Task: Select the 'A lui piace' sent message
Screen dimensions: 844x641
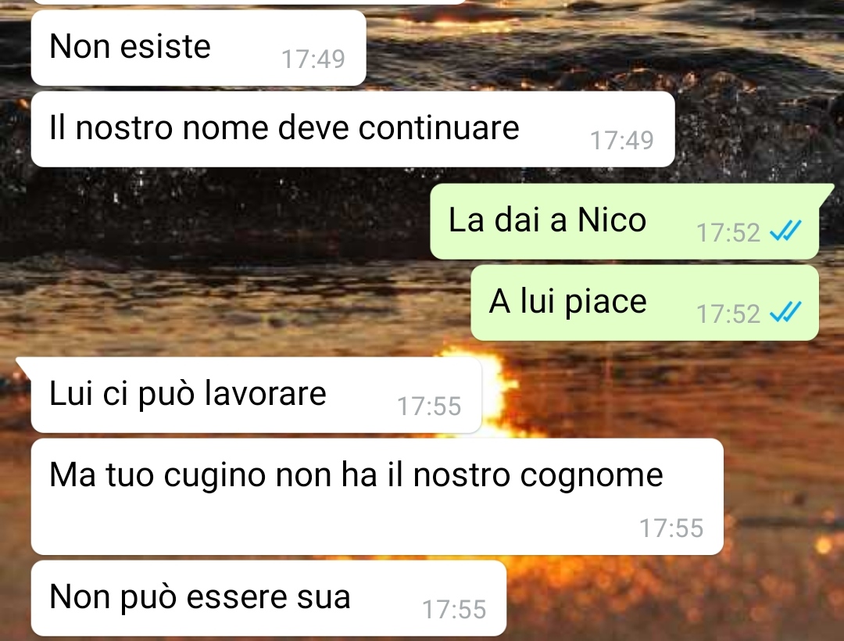Action: (645, 303)
